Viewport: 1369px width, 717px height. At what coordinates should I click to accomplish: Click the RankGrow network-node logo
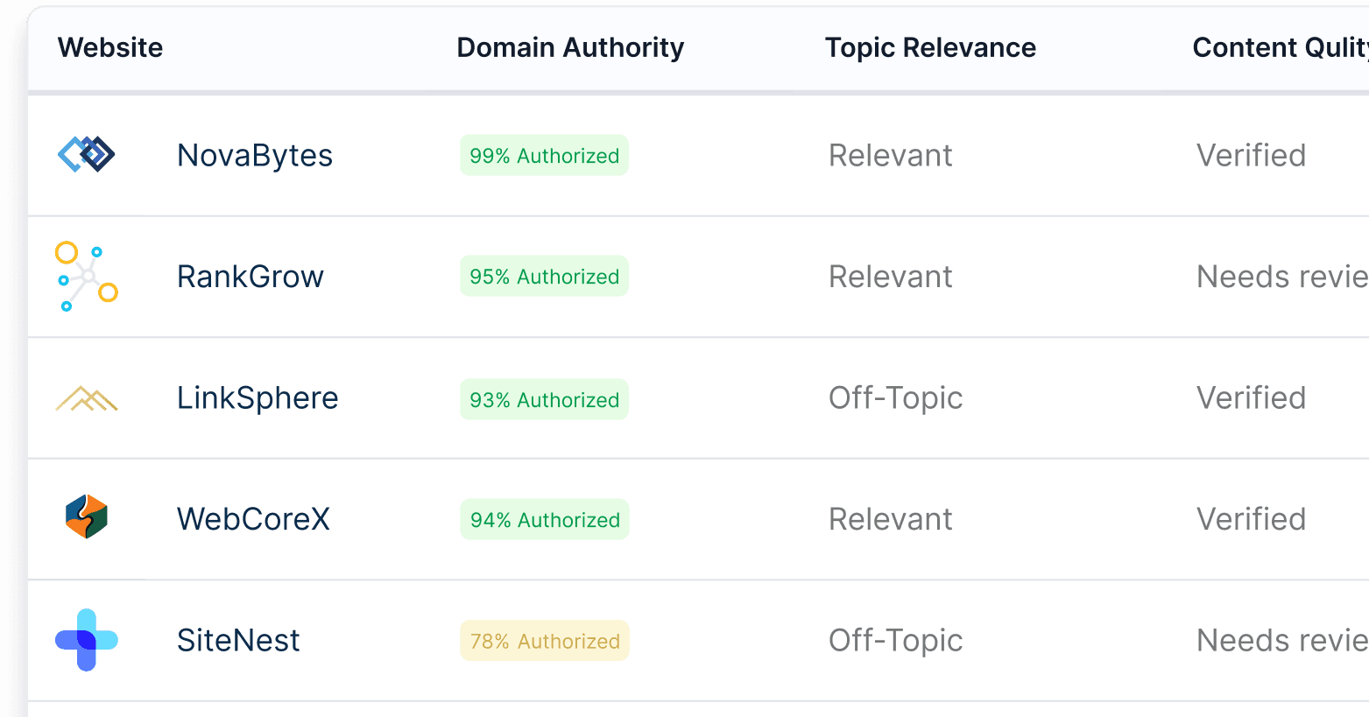(86, 276)
